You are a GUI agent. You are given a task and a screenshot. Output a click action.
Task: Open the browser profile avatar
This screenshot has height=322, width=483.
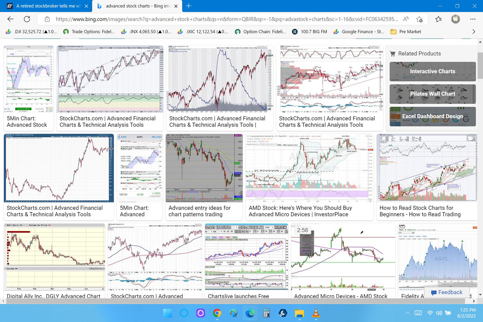[x=455, y=19]
